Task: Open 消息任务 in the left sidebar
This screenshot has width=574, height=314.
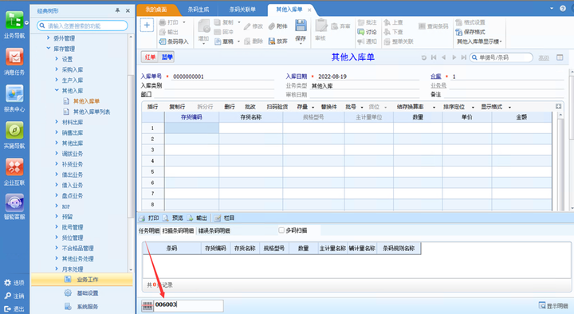Action: click(x=14, y=57)
